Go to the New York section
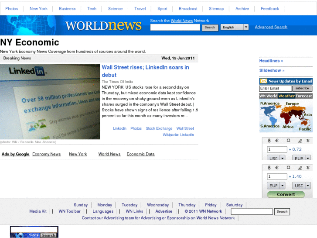This screenshot has height=238, width=317. pos(38,9)
